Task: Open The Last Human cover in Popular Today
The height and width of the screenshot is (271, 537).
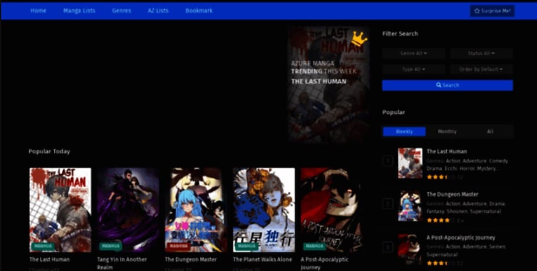Action: (60, 210)
